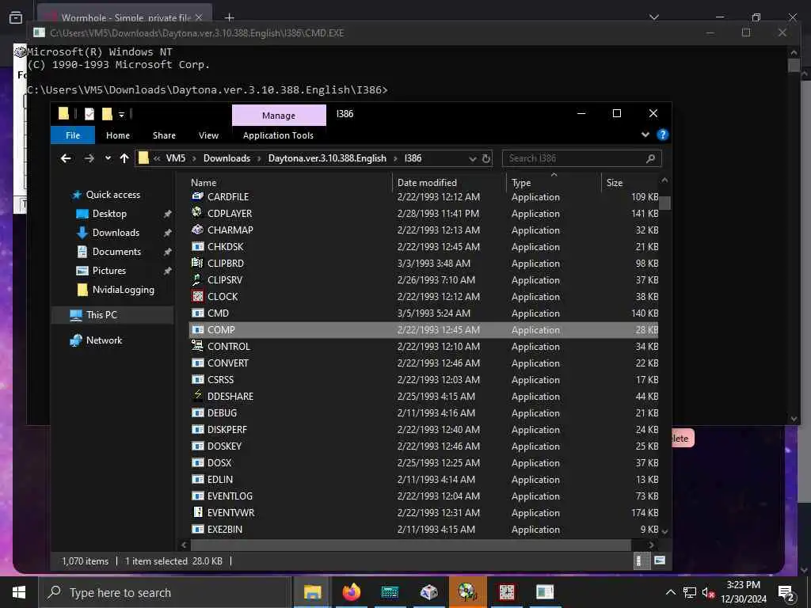The height and width of the screenshot is (608, 811).
Task: Click Daytona.ver.3.10.388.English breadcrumb
Action: (327, 158)
